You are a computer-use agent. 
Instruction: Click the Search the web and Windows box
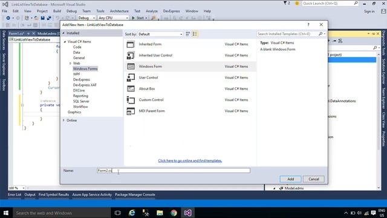pyautogui.click(x=62, y=213)
